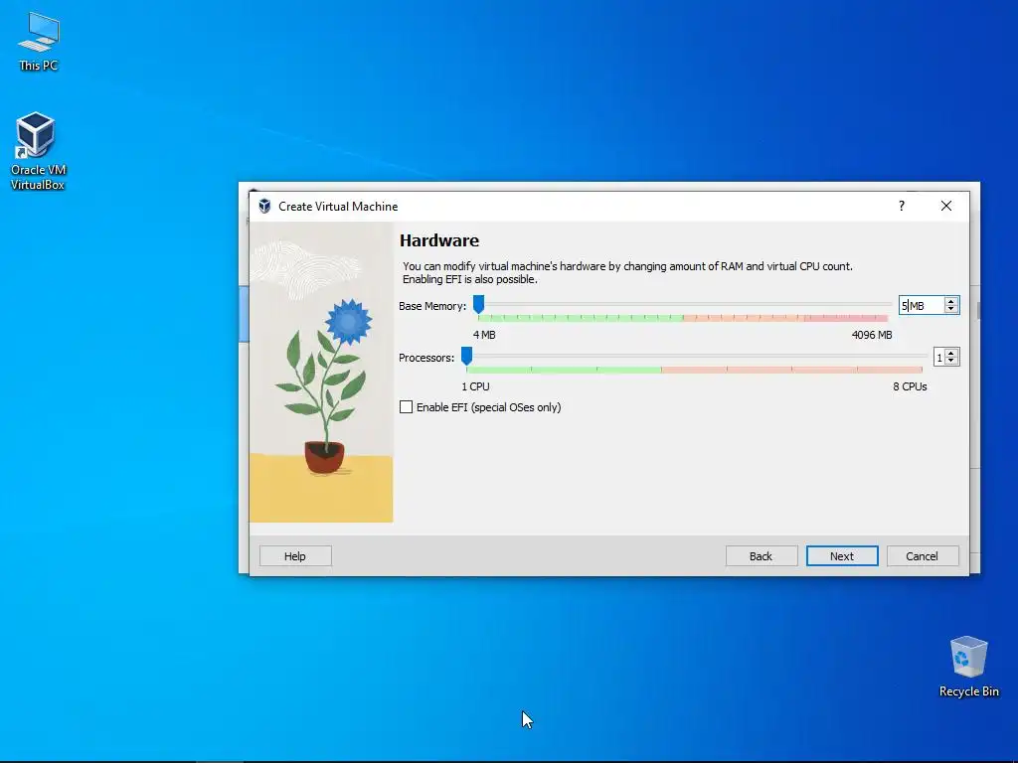The image size is (1018, 763).
Task: Click the Processors label
Action: (x=425, y=358)
